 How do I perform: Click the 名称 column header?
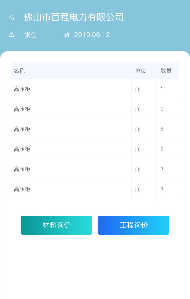pyautogui.click(x=19, y=71)
